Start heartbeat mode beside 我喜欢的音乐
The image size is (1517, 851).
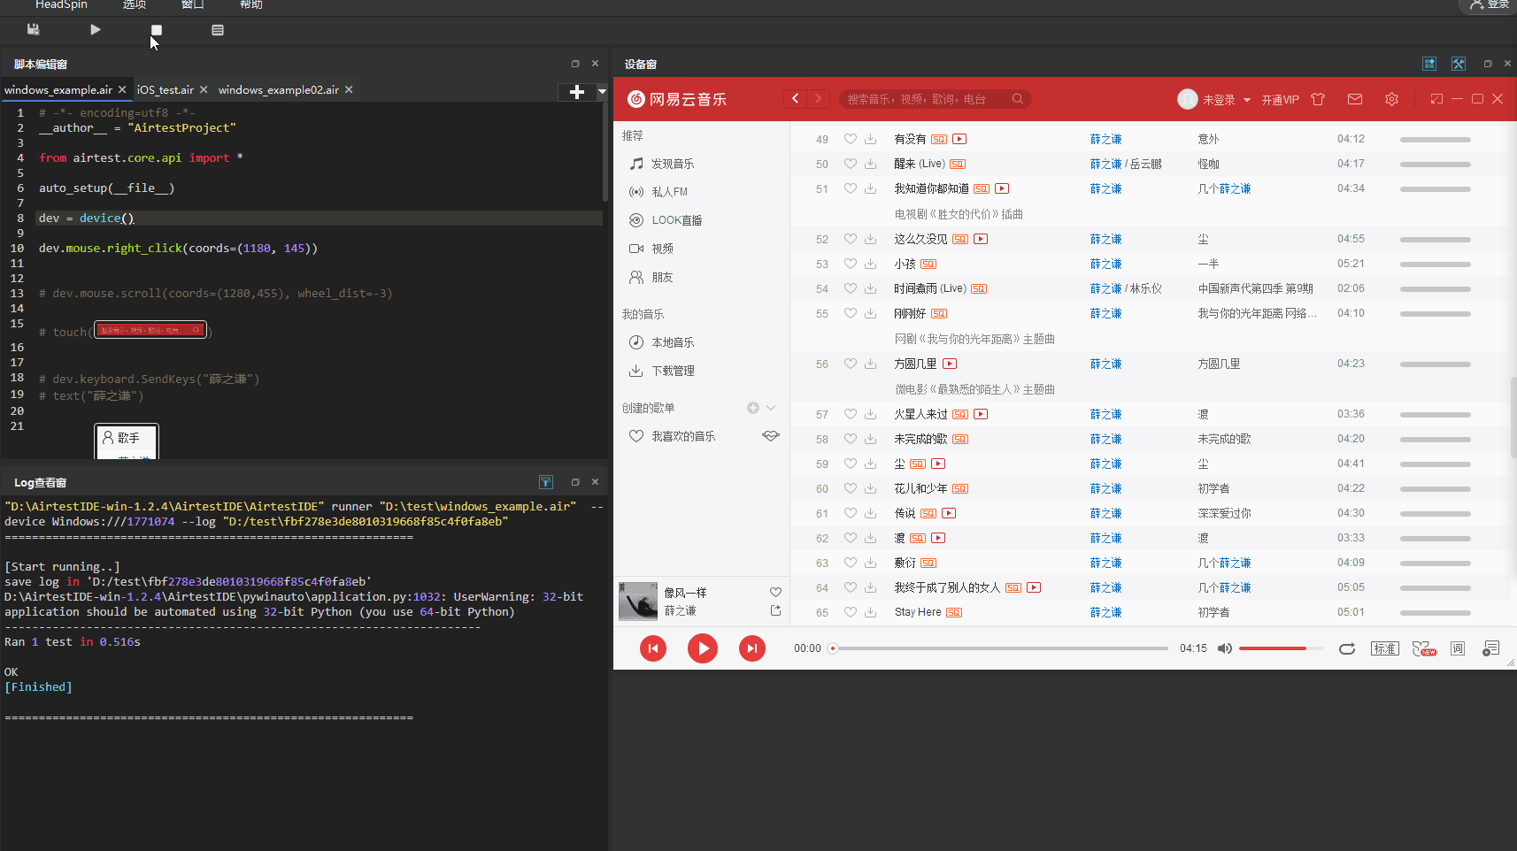[771, 436]
